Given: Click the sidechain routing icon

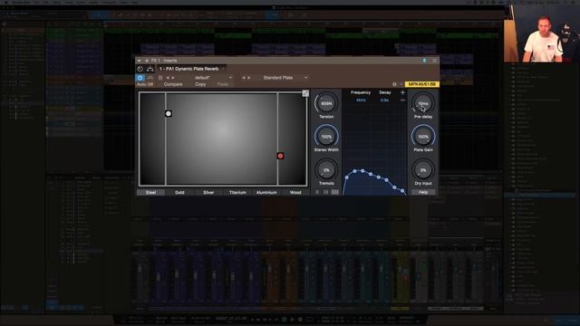Looking at the screenshot, I should (x=150, y=69).
